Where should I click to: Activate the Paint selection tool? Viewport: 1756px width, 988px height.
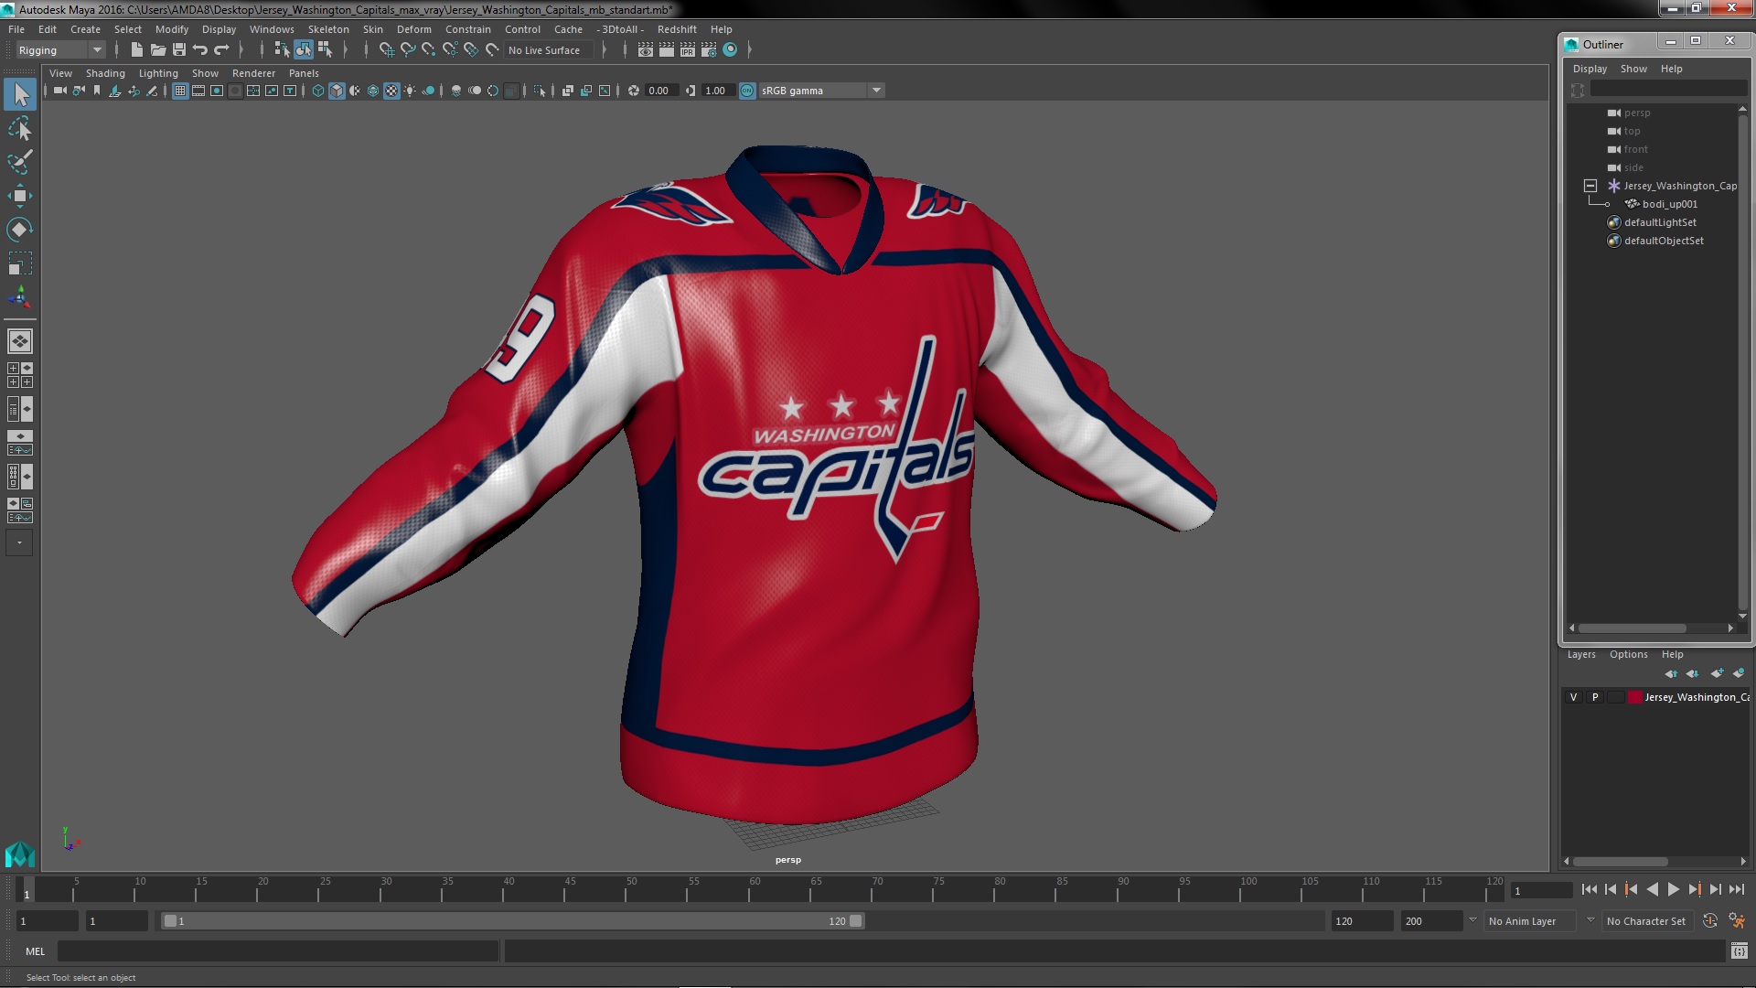click(x=20, y=162)
